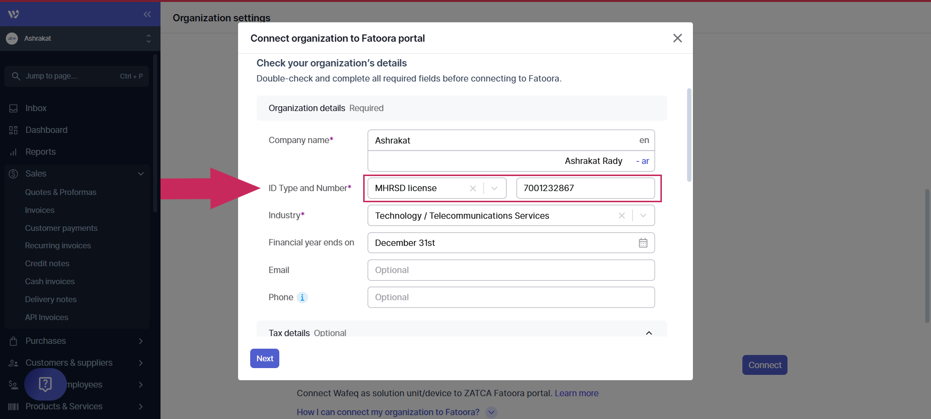
Task: Close the Fatoora portal dialog
Action: [x=677, y=38]
